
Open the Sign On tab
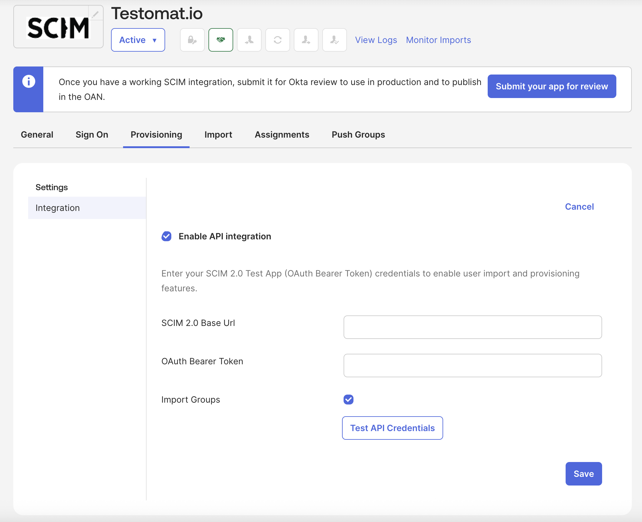point(92,135)
